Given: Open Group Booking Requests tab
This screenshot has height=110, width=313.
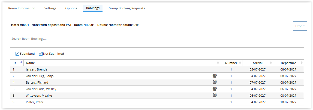Looking at the screenshot, I should point(127,8).
